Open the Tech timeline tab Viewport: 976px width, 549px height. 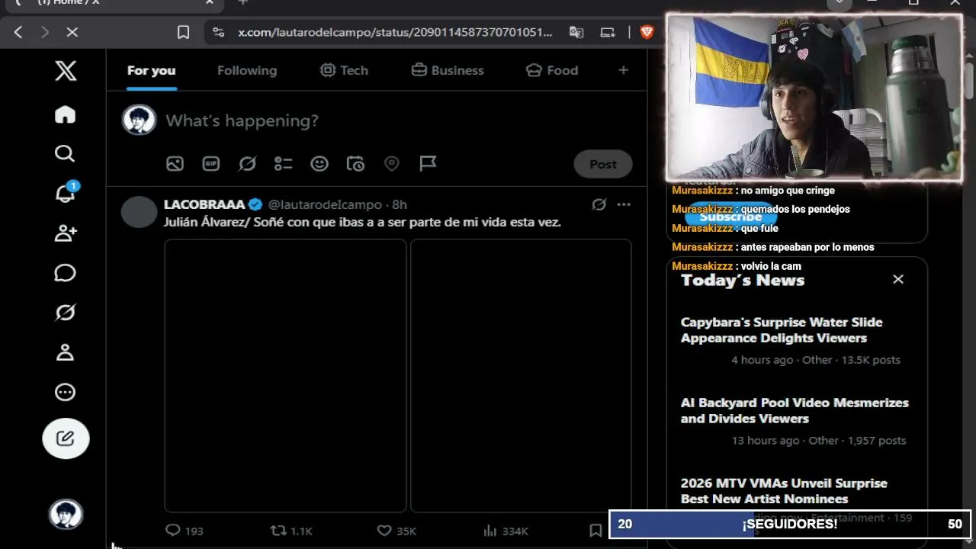pyautogui.click(x=344, y=70)
